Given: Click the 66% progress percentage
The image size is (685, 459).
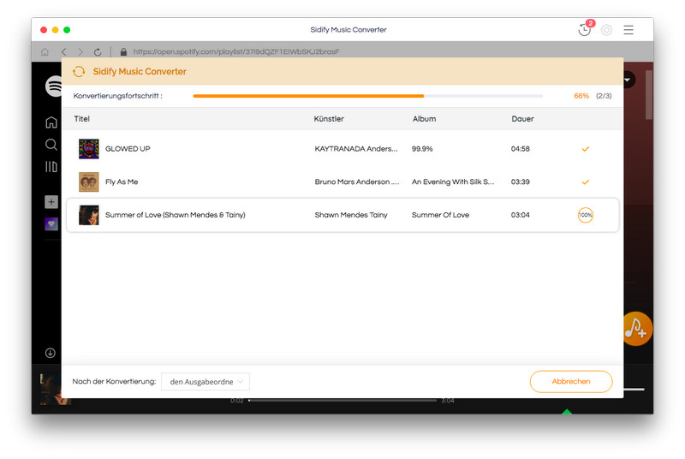Looking at the screenshot, I should [x=581, y=96].
